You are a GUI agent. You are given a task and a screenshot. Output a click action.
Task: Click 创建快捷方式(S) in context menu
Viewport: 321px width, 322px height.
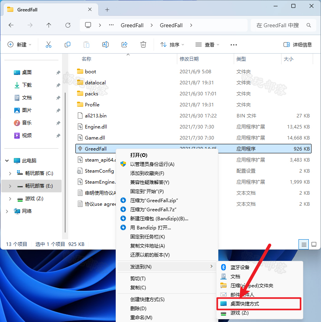coord(147,300)
